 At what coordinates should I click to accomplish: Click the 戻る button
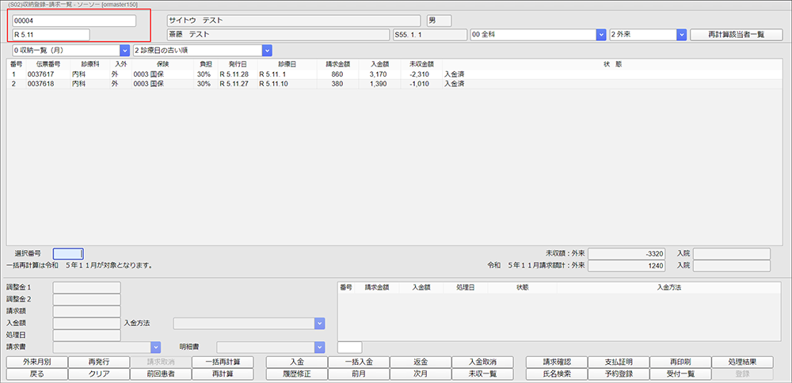(x=36, y=374)
